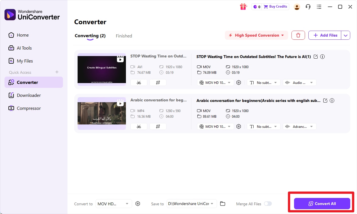Open the Downloader section
The width and height of the screenshot is (357, 214).
click(28, 95)
